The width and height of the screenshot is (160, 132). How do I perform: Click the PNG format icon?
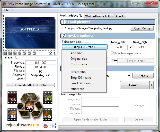point(47,115)
